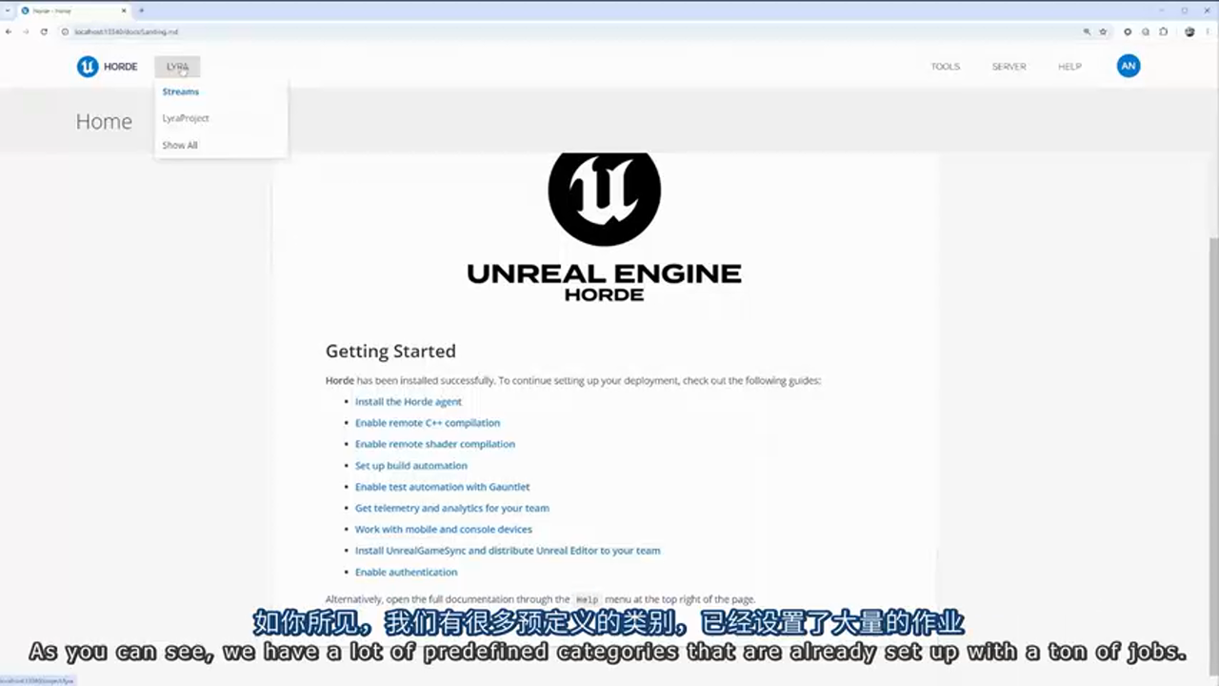Screen dimensions: 1219x686
Task: Open the SERVER menu
Action: tap(1009, 66)
